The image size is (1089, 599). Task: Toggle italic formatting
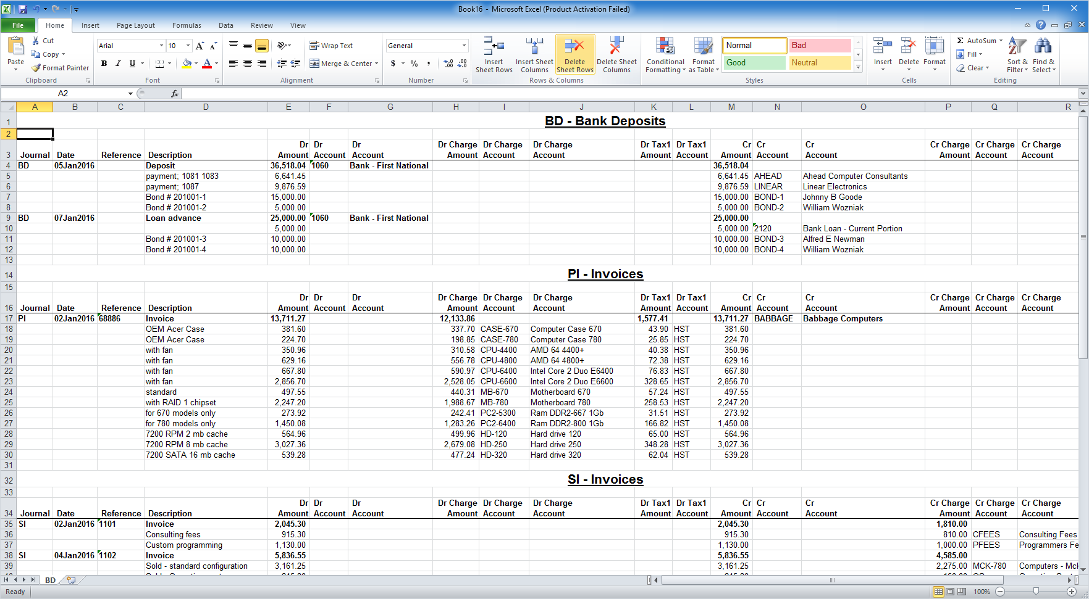coord(118,64)
